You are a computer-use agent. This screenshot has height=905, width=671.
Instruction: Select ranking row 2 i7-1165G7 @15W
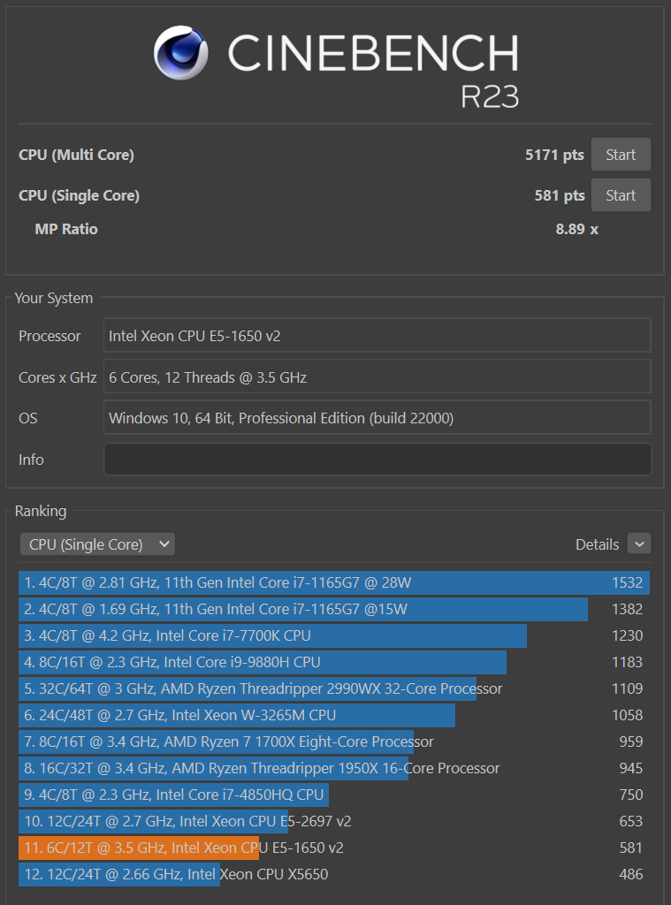click(x=334, y=610)
